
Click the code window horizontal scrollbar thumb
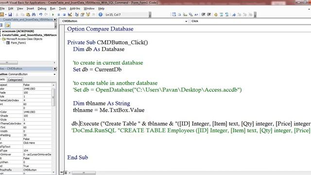(84, 173)
